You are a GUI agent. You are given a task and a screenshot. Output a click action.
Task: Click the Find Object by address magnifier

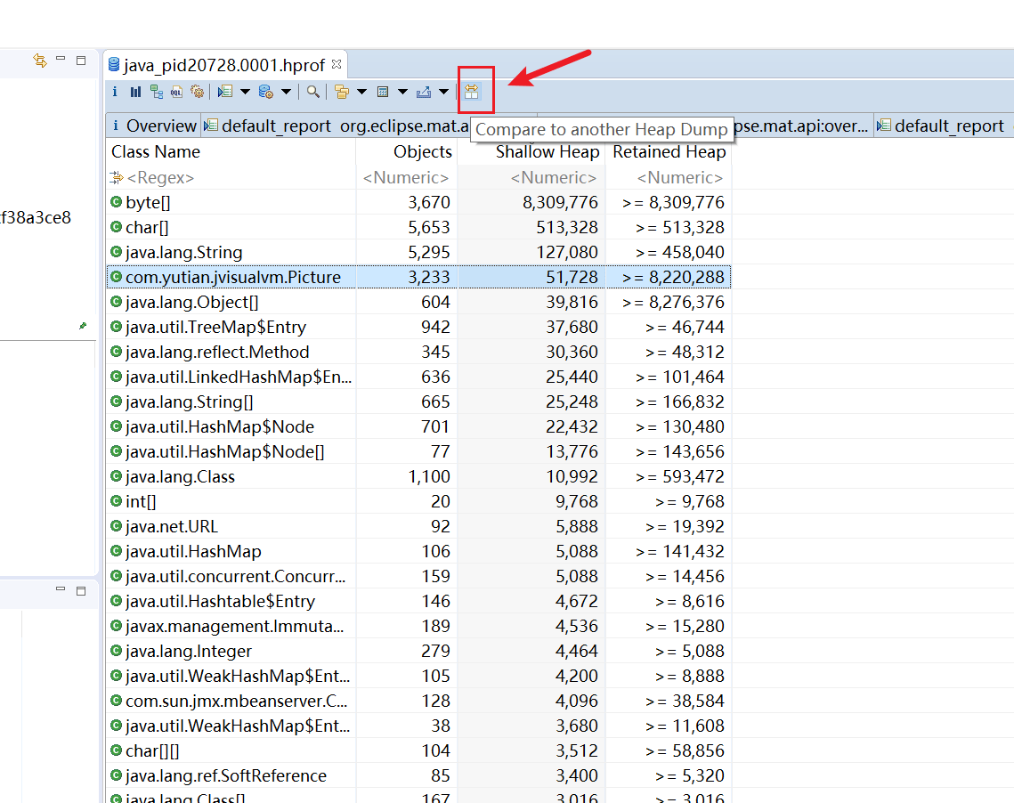pos(313,92)
